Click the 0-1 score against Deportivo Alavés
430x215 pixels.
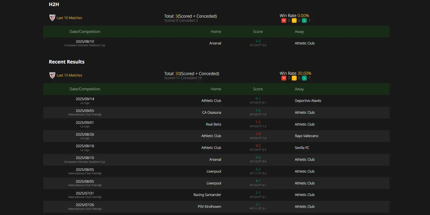[x=258, y=99]
